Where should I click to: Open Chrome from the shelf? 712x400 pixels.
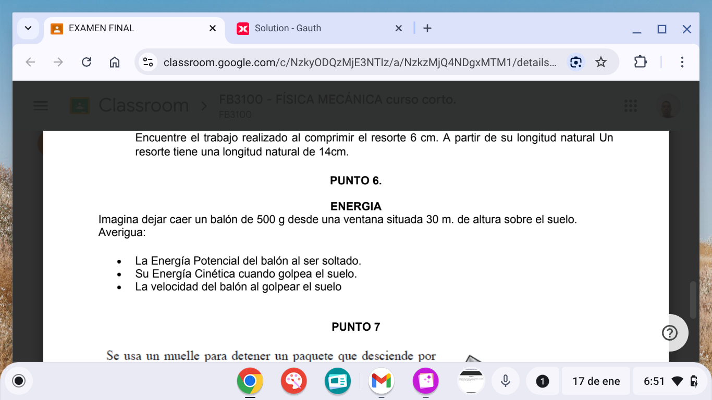(x=250, y=381)
